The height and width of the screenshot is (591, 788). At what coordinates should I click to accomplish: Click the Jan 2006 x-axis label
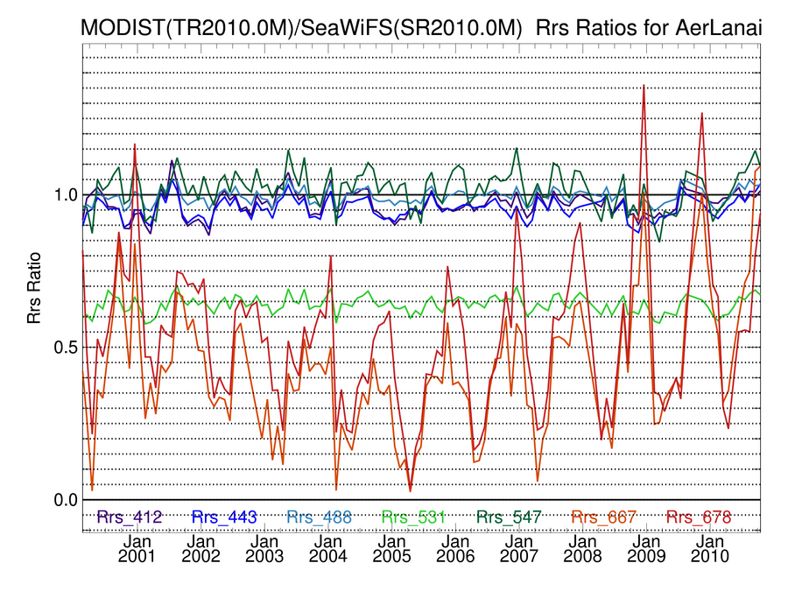pyautogui.click(x=455, y=549)
